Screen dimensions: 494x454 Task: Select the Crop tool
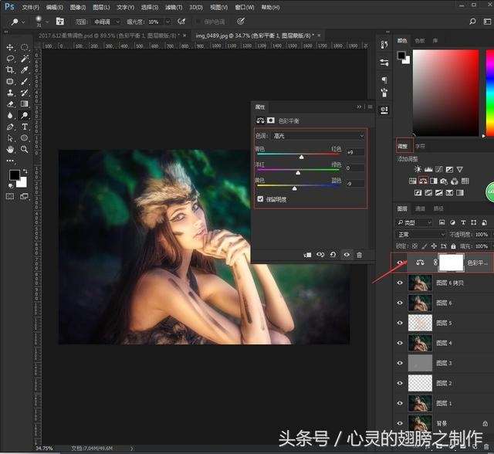(10, 70)
